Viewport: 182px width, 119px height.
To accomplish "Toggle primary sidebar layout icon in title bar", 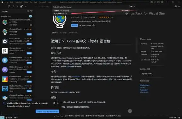I will pyautogui.click(x=152, y=2).
